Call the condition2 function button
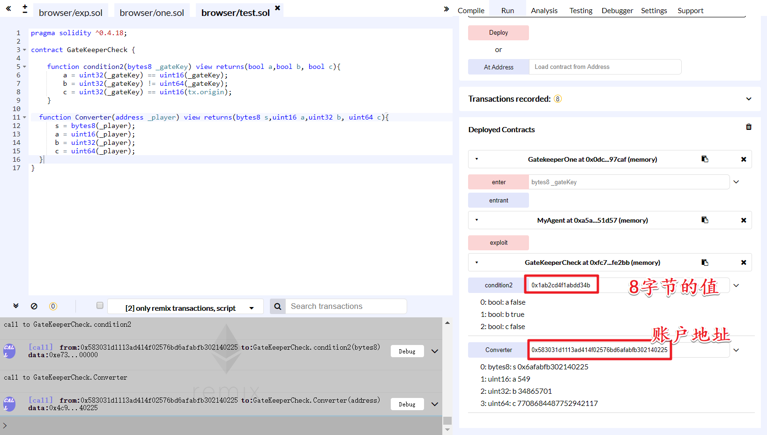The image size is (767, 435). click(499, 285)
